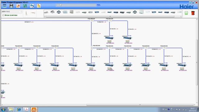The height and width of the screenshot is (112, 199).
Task: Click the palette scrollbar right arrow
Action: (x=181, y=16)
